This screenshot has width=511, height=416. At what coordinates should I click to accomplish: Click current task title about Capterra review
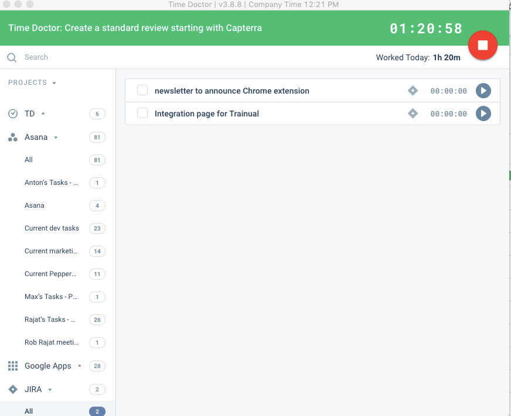point(135,28)
